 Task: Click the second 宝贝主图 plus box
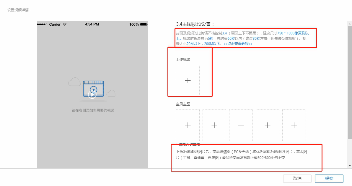tap(214, 125)
